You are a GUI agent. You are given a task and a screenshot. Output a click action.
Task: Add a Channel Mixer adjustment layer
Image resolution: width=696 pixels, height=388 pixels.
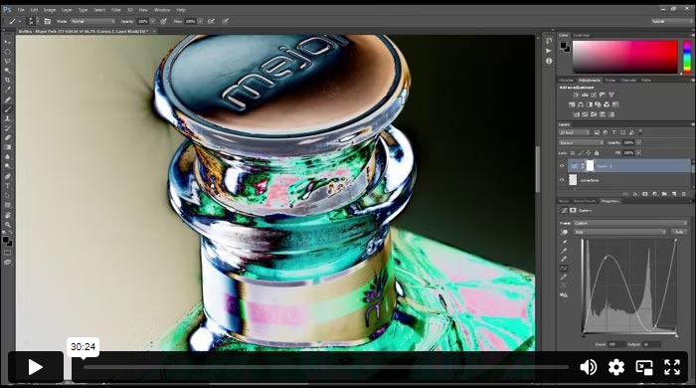(607, 104)
